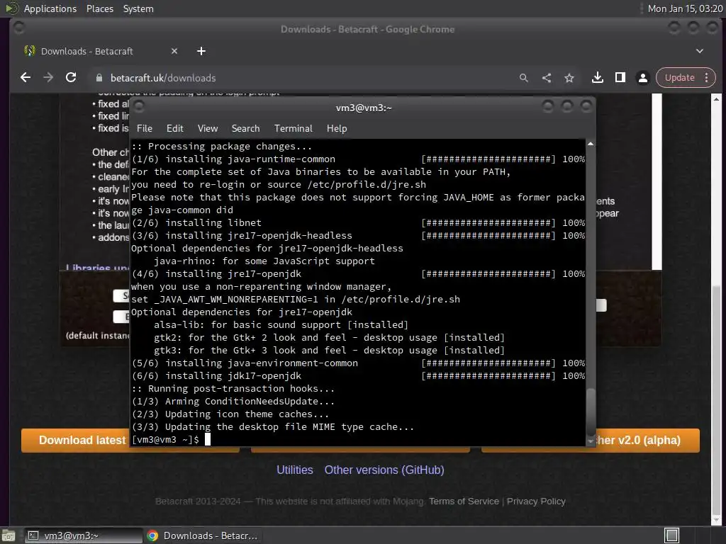Click the terminal scrollbar thumb
The image size is (726, 544).
coord(591,412)
